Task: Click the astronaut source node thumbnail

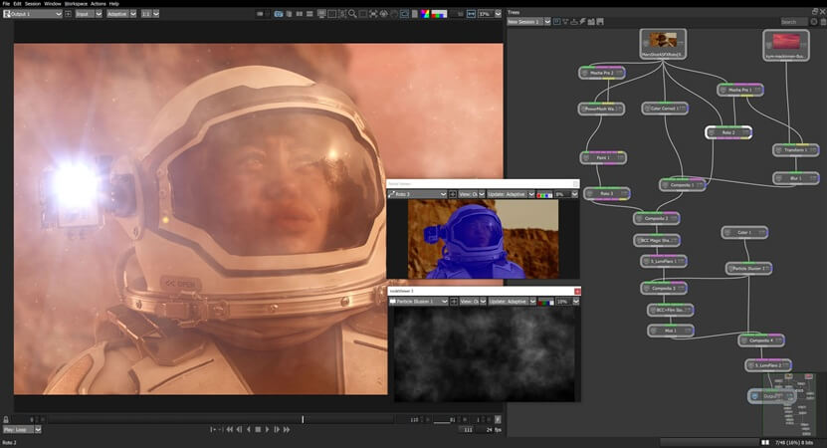Action: tap(663, 40)
